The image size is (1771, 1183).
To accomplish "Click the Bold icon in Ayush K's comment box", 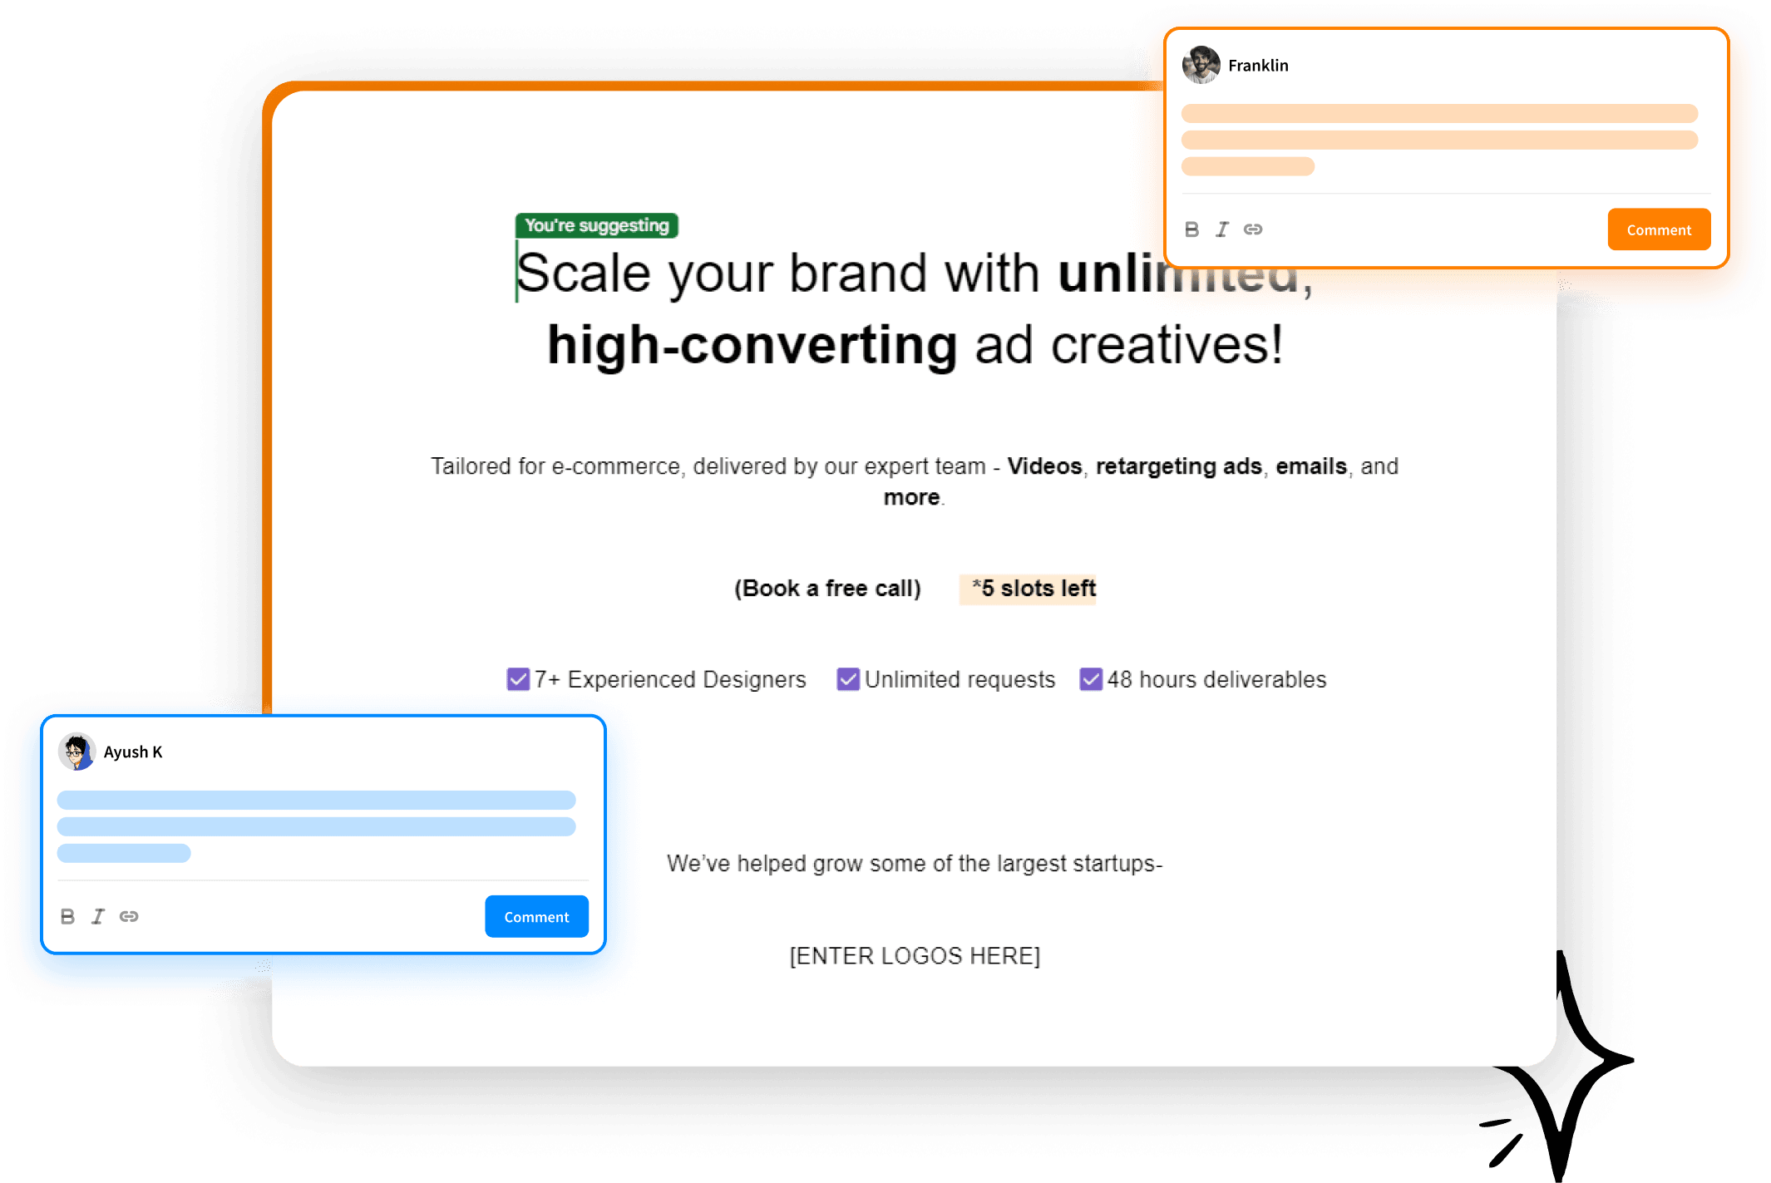I will click(67, 915).
